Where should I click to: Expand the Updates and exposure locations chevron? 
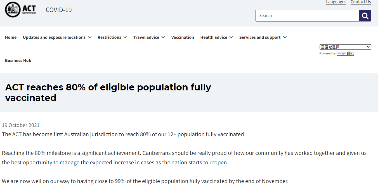tap(89, 37)
